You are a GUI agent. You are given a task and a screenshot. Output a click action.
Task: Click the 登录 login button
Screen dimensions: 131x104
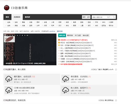84,17
